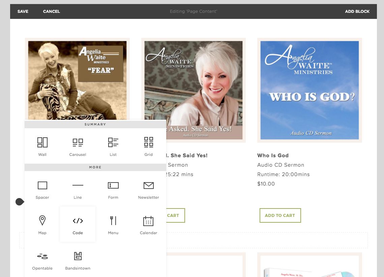Add a Code block

pos(78,224)
